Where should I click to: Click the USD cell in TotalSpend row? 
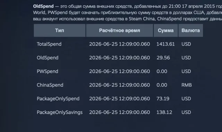186,44
